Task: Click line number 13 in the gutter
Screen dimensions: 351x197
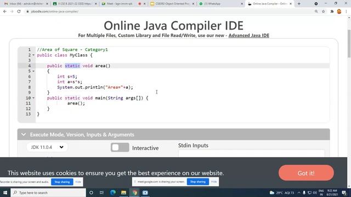Action: point(28,114)
